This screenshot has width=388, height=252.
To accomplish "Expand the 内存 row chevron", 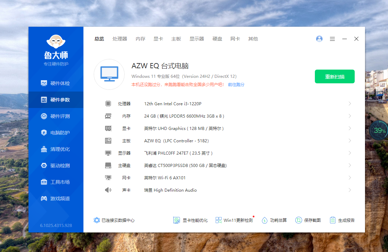I will (350, 116).
